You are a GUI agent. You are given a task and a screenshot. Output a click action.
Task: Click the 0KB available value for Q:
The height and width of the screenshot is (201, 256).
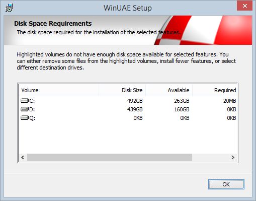[x=185, y=118]
